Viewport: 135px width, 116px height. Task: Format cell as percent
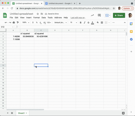pos(37,23)
